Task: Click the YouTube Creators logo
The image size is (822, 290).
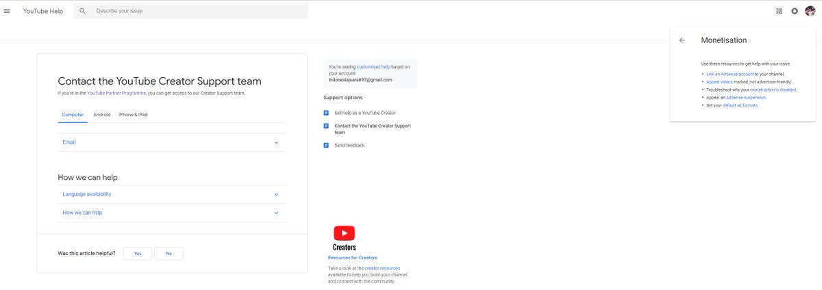Action: tap(344, 238)
